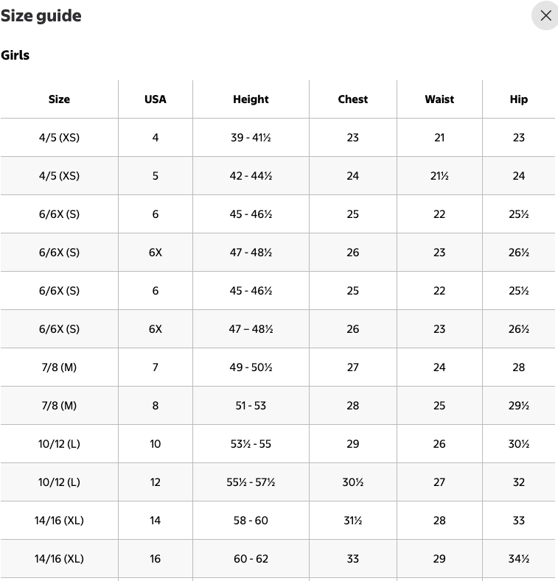Click the 34½ hip measurement cell
The image size is (558, 581).
pyautogui.click(x=519, y=559)
